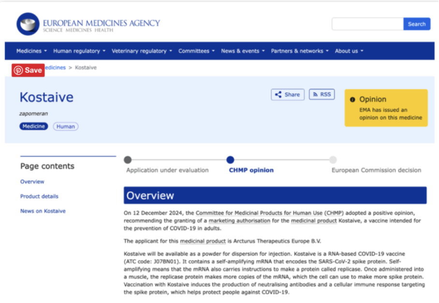Select the Medicine tag pill

pyautogui.click(x=33, y=126)
